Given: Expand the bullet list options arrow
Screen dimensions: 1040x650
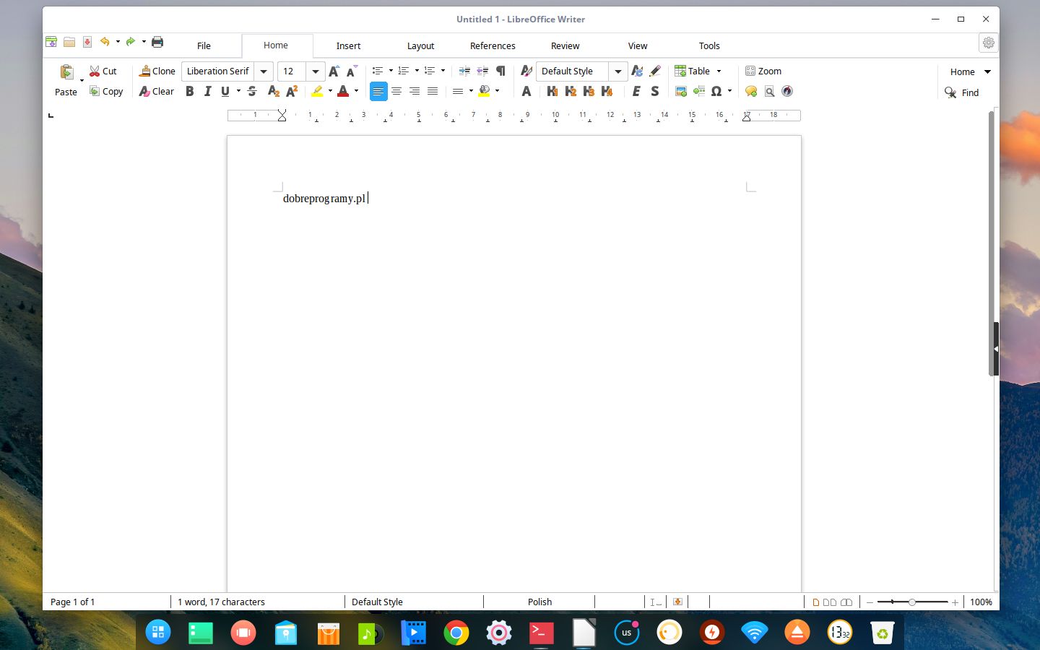Looking at the screenshot, I should click(391, 71).
